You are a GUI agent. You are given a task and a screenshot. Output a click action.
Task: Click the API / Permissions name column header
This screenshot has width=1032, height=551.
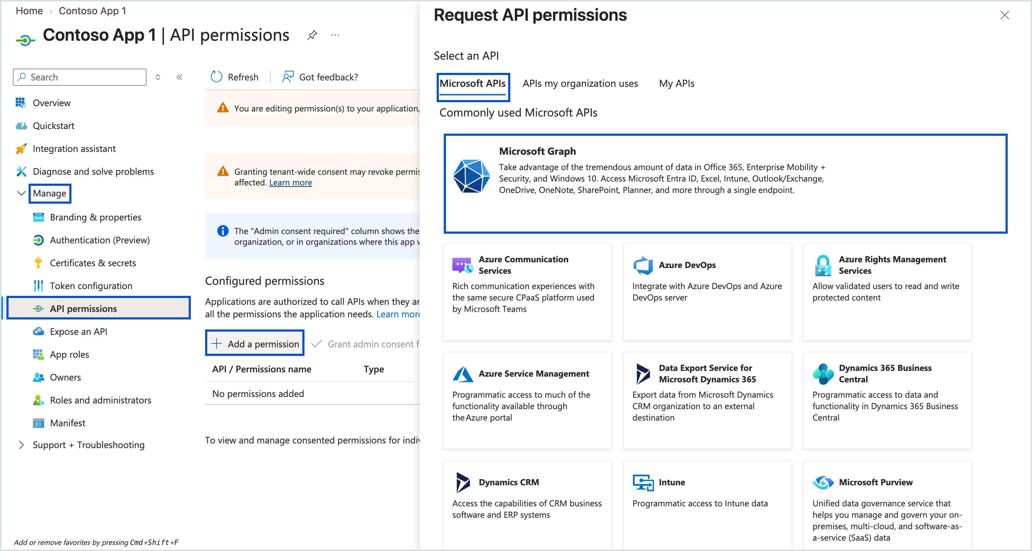[x=262, y=369]
